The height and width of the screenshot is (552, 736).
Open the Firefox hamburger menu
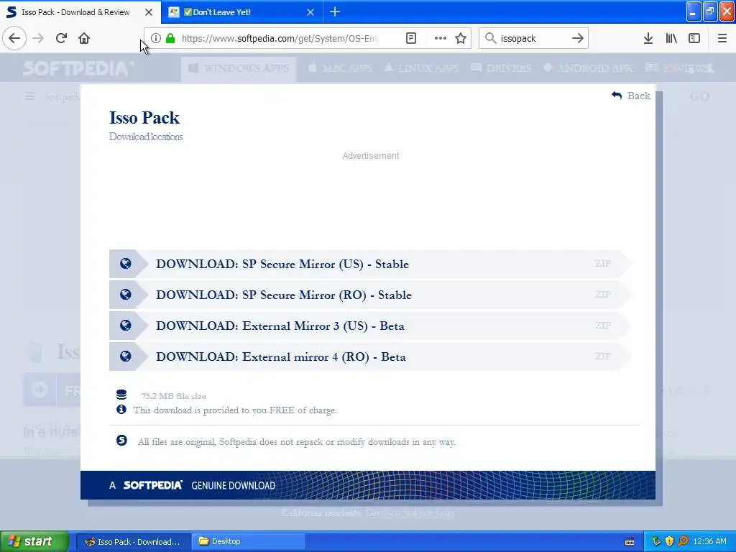[722, 38]
